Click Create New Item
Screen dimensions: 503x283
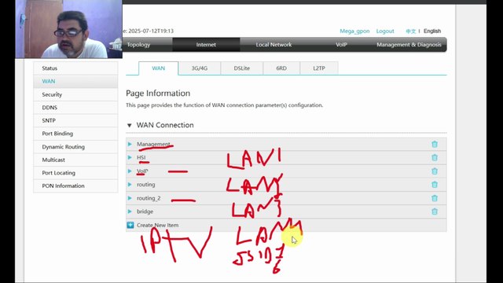point(157,226)
